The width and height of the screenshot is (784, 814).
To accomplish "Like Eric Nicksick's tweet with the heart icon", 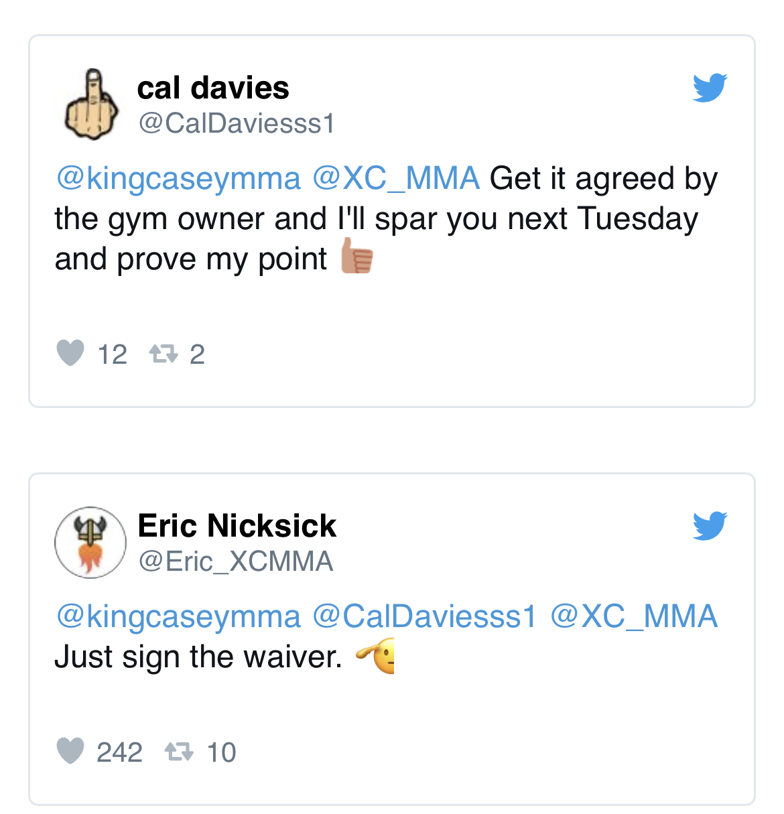I will coord(70,751).
